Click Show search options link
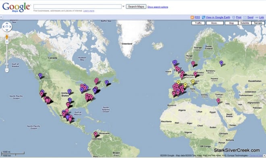Image resolution: width=266 pixels, height=158 pixels. [158, 7]
